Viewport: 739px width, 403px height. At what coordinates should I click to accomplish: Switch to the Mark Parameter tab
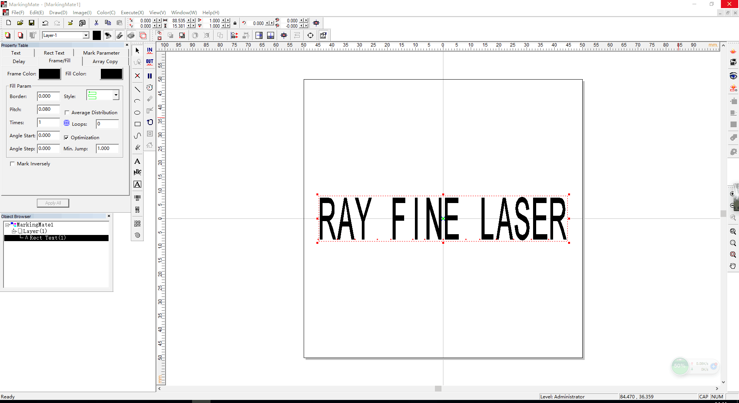pyautogui.click(x=101, y=53)
